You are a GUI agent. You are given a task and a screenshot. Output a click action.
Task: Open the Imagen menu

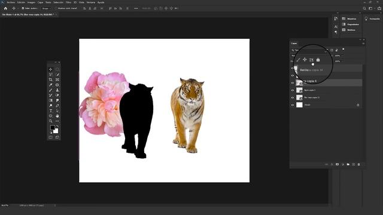31,2
